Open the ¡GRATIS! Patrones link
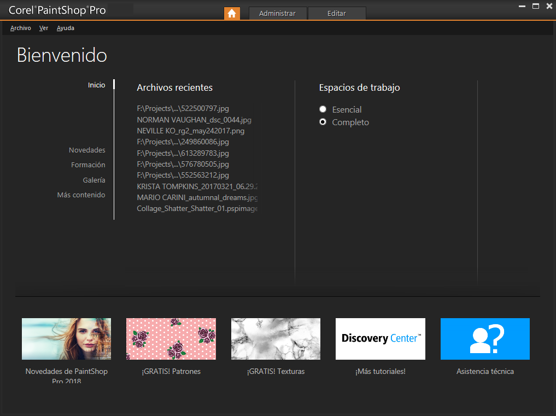 (x=171, y=371)
